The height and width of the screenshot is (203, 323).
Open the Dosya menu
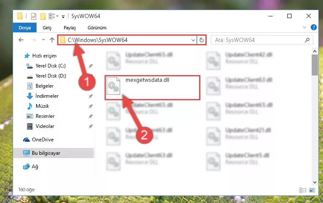(x=25, y=28)
